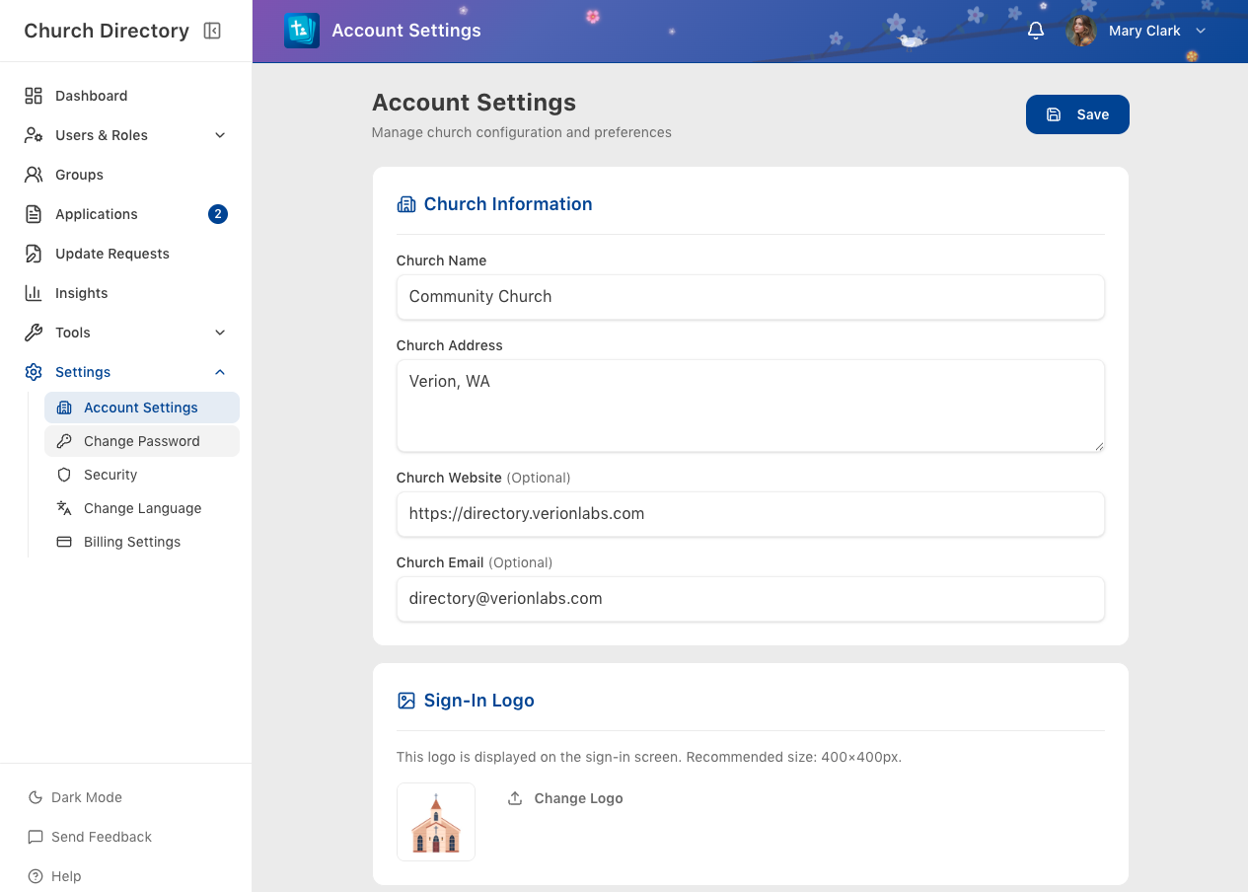Click the Church Directory app logo icon
This screenshot has height=892, width=1248.
click(302, 31)
